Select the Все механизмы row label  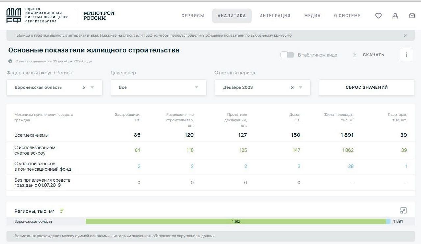[32, 135]
